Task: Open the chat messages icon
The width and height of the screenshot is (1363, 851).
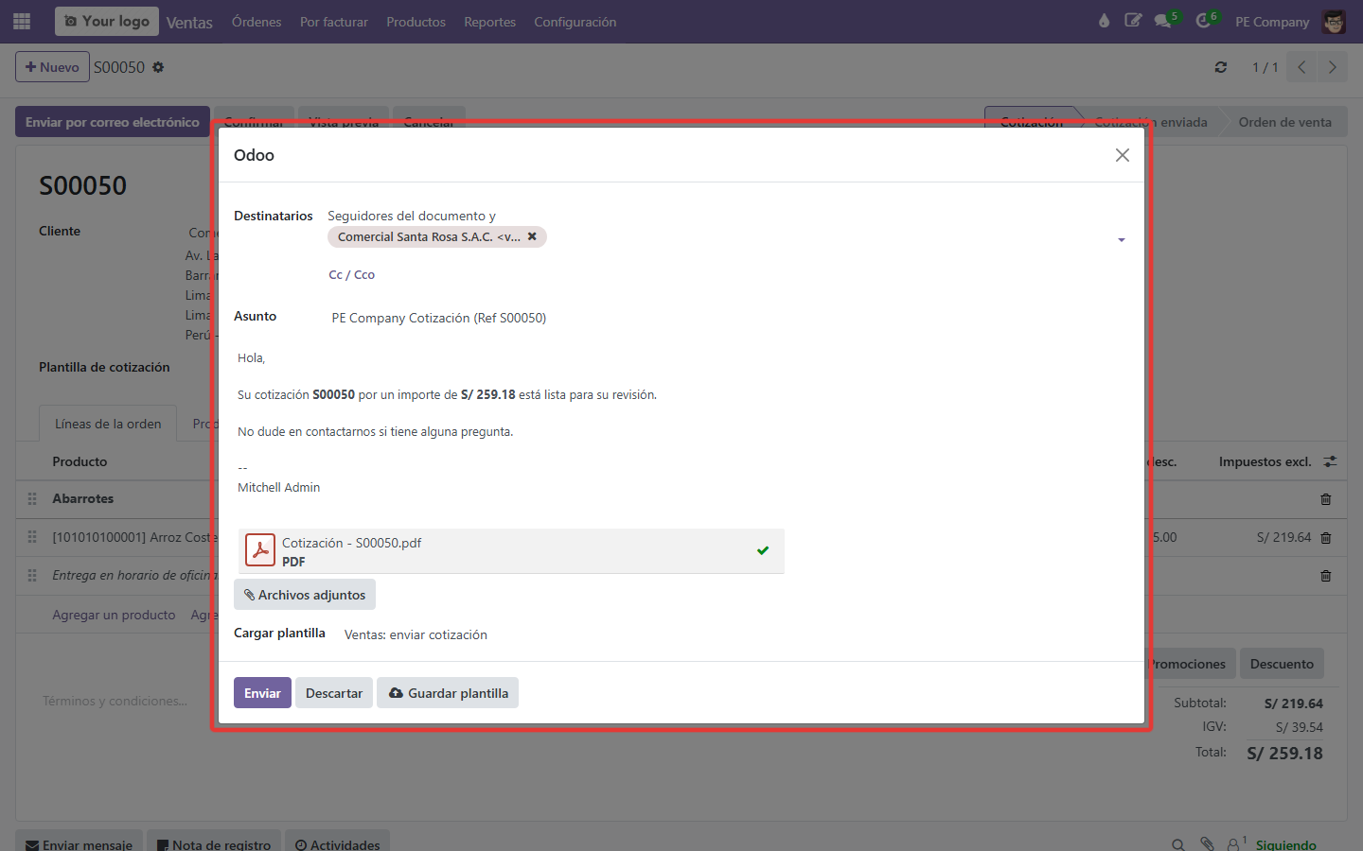Action: pyautogui.click(x=1163, y=21)
